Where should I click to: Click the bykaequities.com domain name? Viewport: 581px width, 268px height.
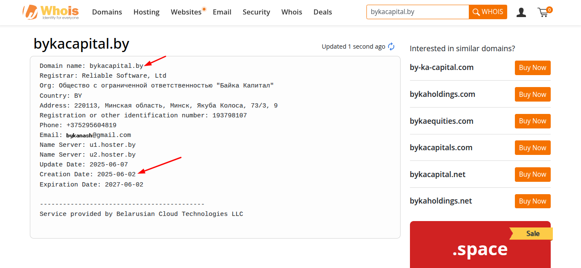[442, 121]
